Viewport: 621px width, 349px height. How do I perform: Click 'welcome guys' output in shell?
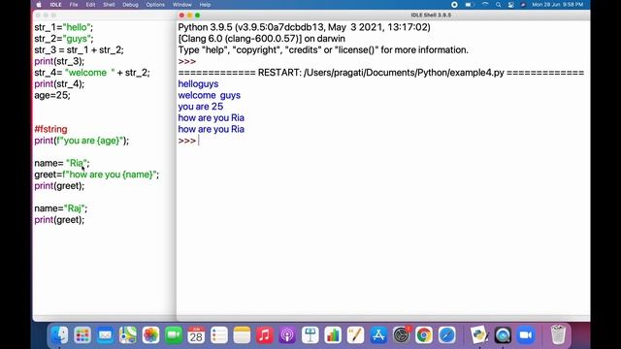coord(210,95)
